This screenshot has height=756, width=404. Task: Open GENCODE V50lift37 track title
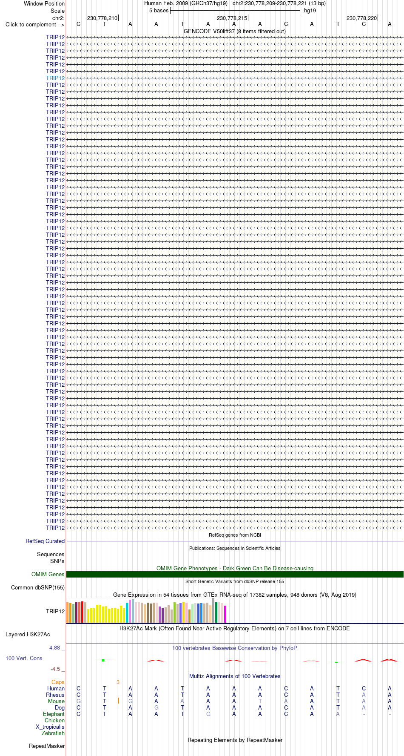pyautogui.click(x=235, y=32)
